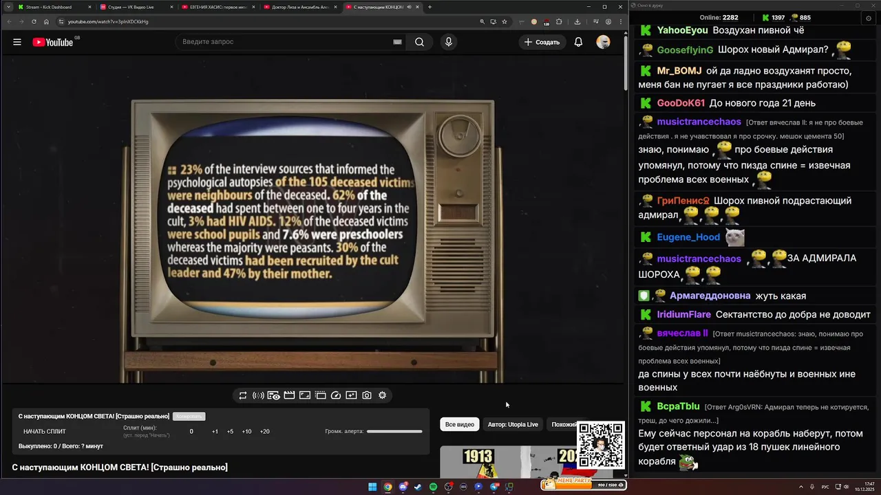Screen dimensions: 881x495
Task: Open Chrome from the taskbar
Action: 388,487
